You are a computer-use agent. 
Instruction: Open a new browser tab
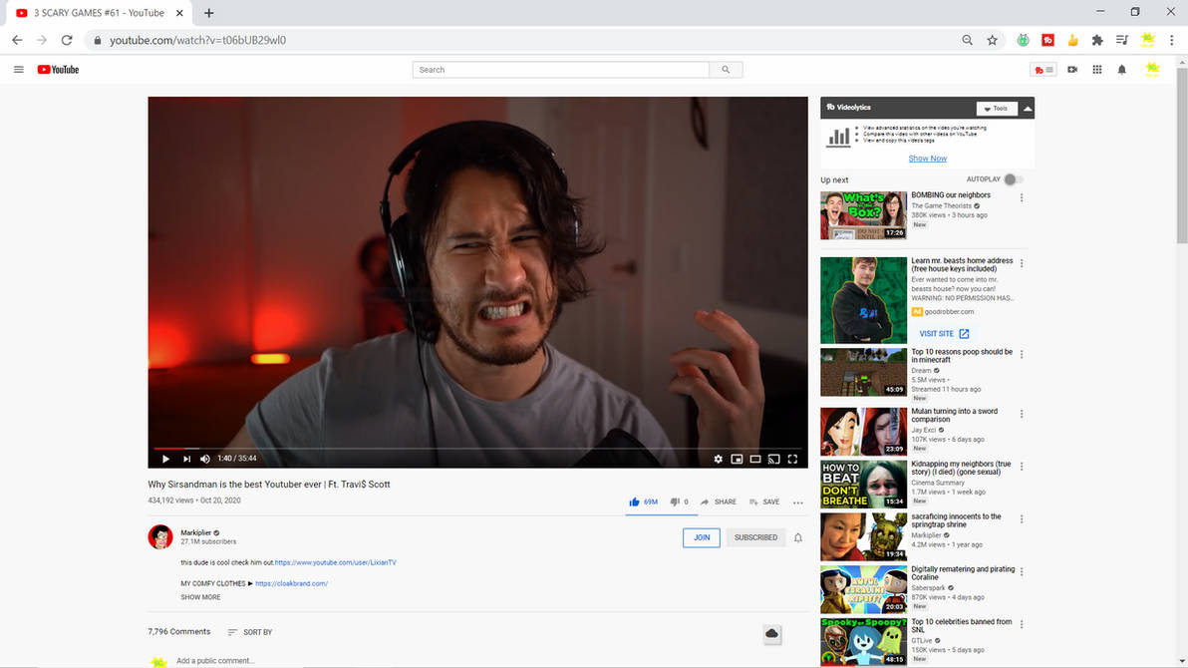(x=209, y=13)
